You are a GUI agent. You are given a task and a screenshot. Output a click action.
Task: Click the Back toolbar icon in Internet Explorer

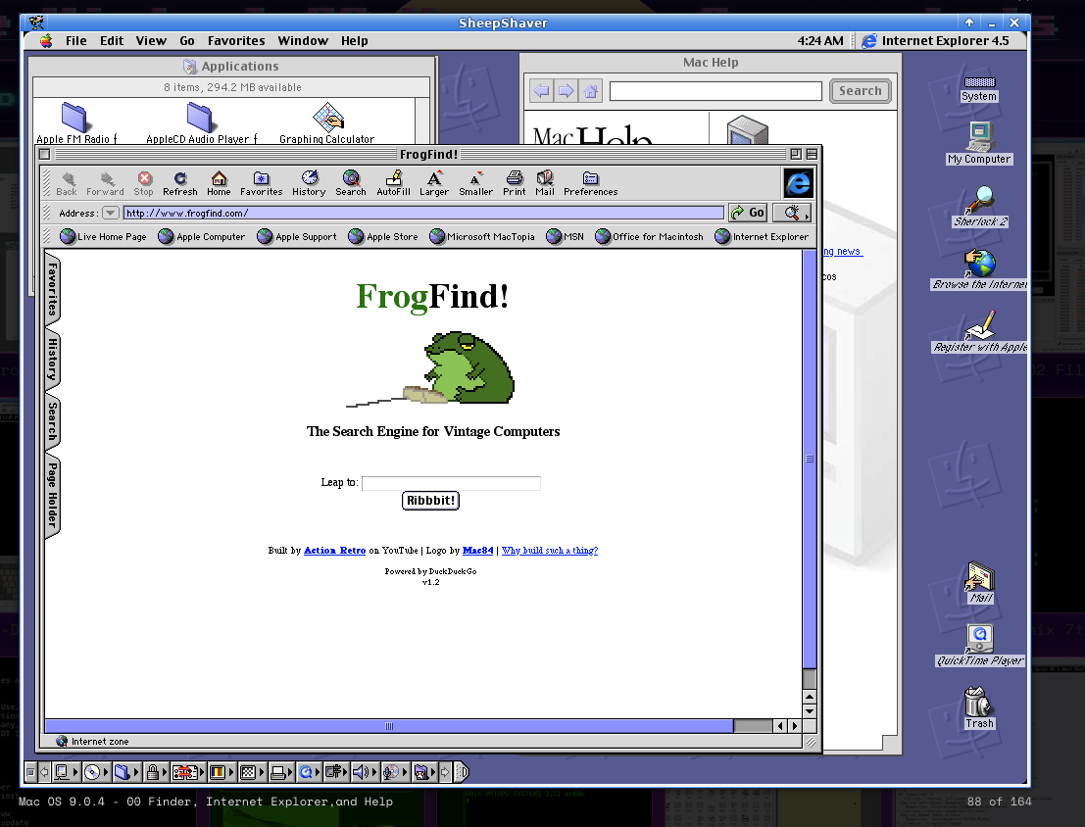(67, 183)
